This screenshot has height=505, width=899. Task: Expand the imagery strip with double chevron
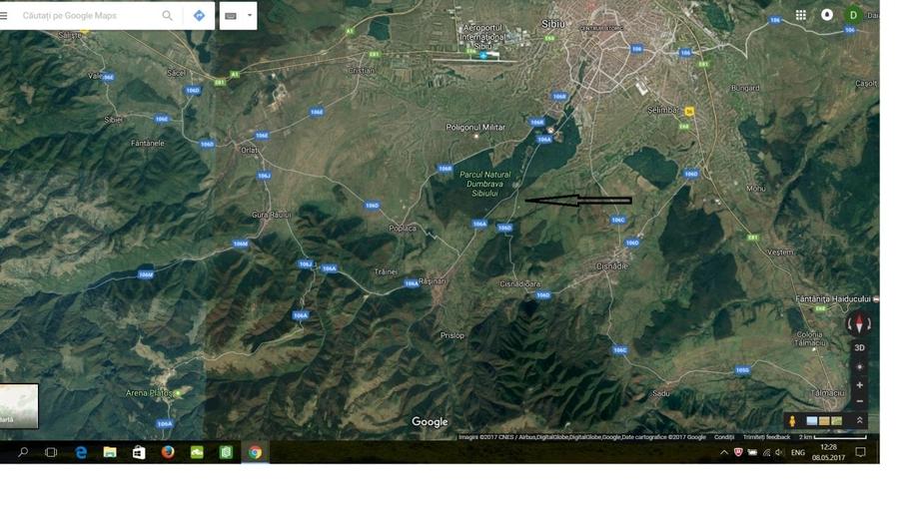click(x=859, y=421)
